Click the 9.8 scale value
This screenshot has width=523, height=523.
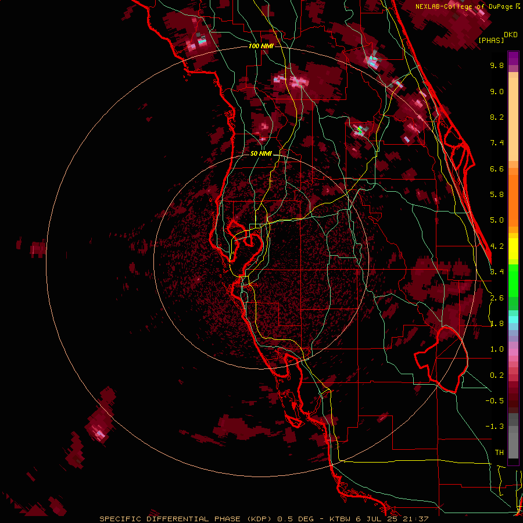coord(497,65)
